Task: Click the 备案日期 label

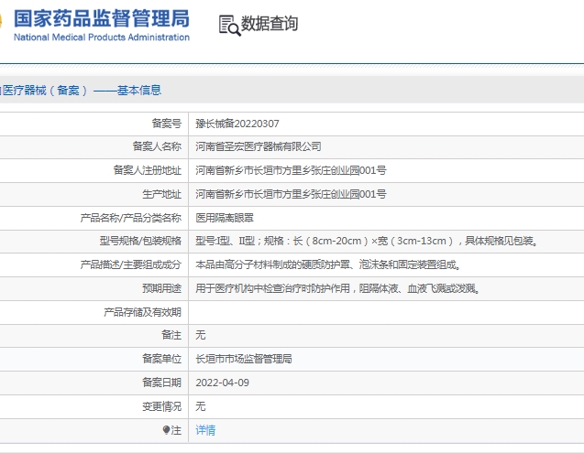Action: [162, 383]
